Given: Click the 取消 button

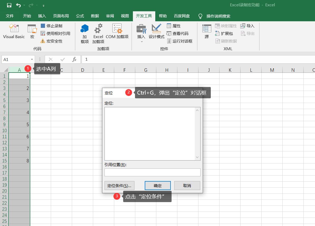Looking at the screenshot, I should click(x=187, y=186).
